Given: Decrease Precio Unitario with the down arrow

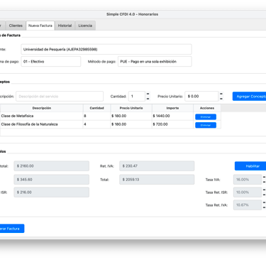Looking at the screenshot, I should pos(221,99).
